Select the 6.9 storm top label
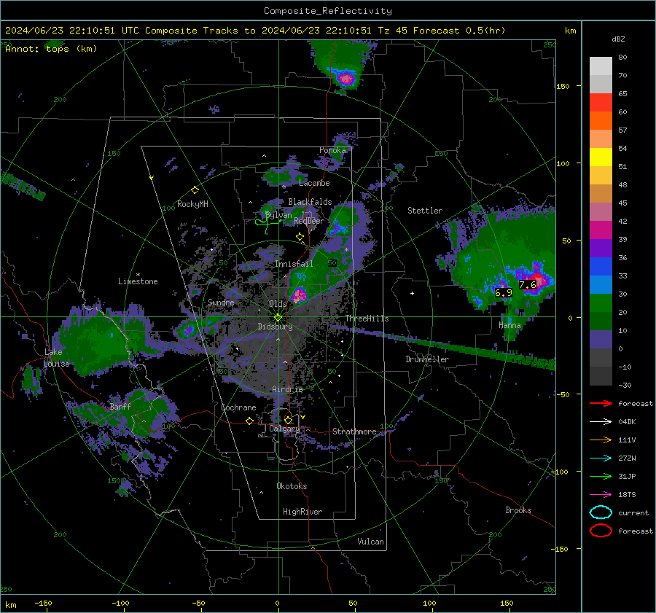 click(503, 292)
